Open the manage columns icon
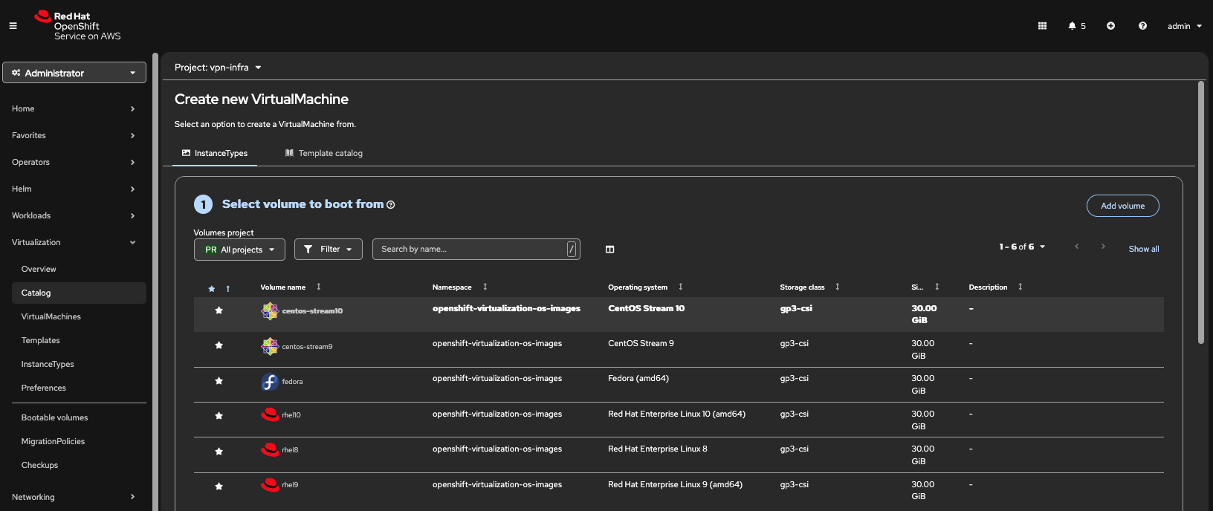The height and width of the screenshot is (511, 1213). 609,250
